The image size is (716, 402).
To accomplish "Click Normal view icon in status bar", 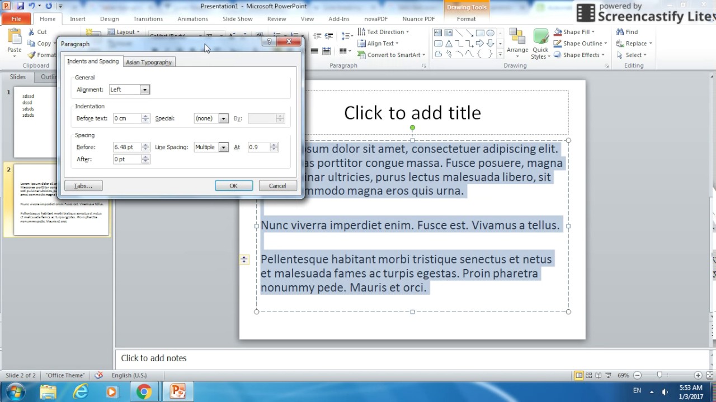I will point(579,375).
